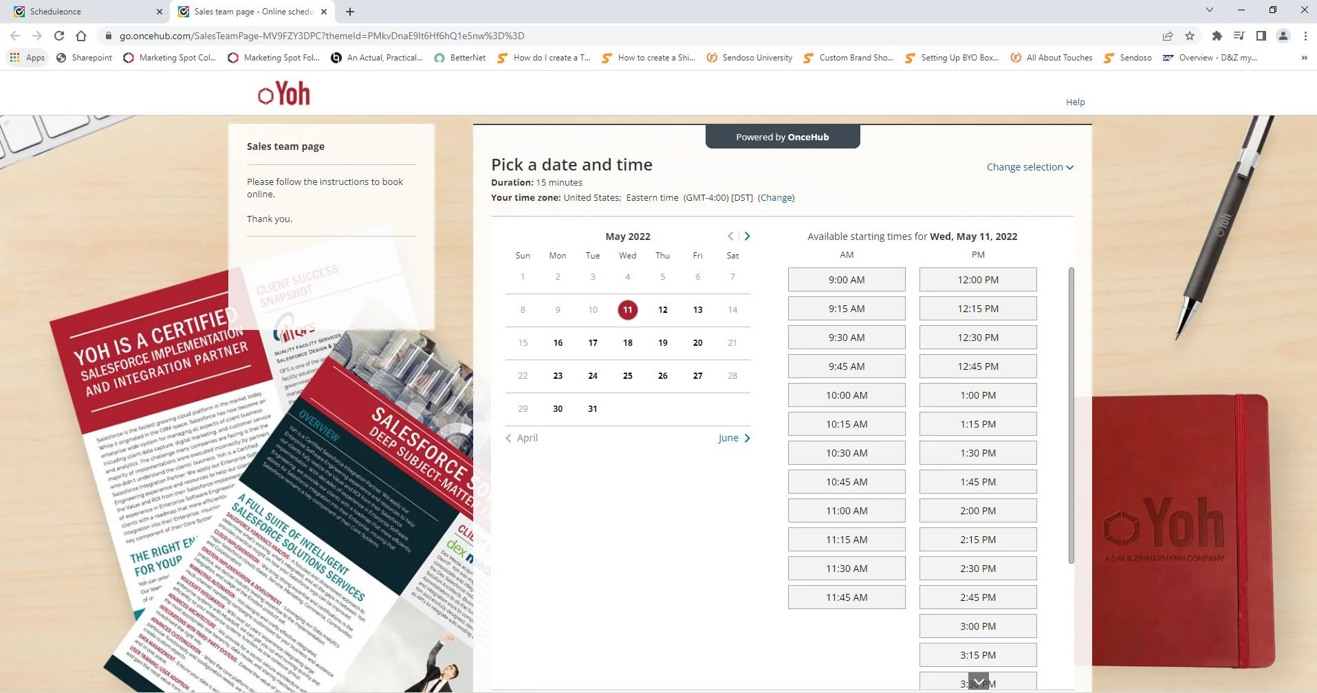The width and height of the screenshot is (1317, 693).
Task: Toggle the browser side panel icon
Action: click(1261, 36)
